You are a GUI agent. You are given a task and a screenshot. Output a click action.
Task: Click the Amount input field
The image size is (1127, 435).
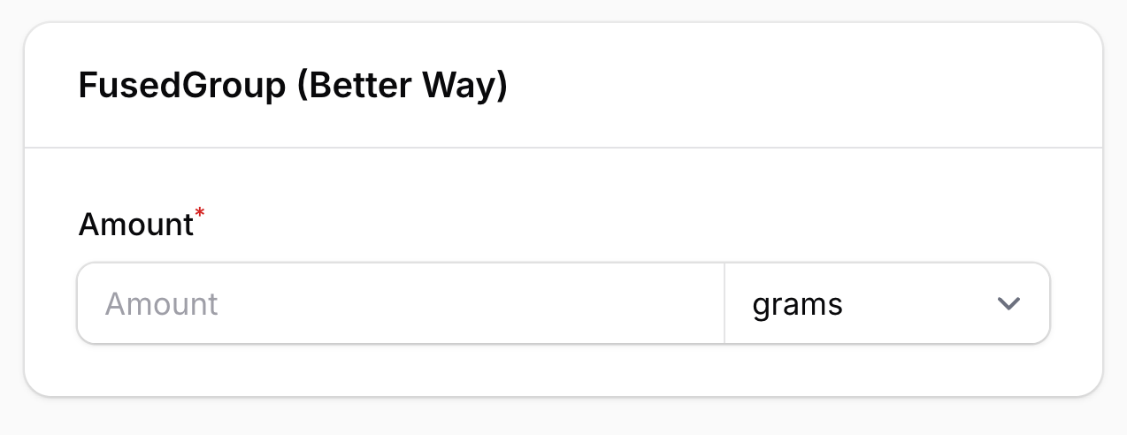(x=400, y=303)
